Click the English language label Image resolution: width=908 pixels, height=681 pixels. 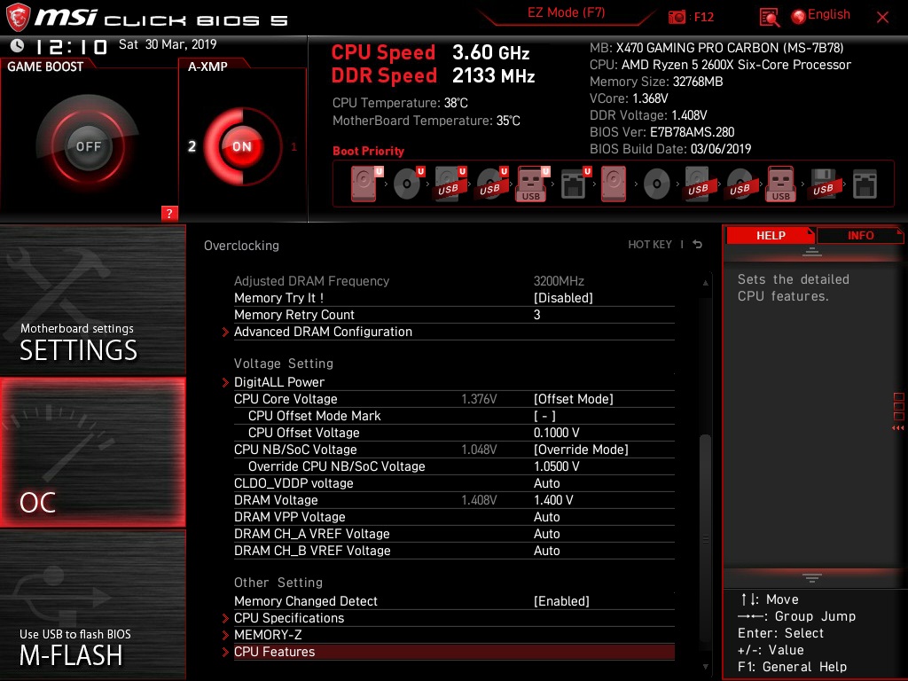(x=829, y=14)
